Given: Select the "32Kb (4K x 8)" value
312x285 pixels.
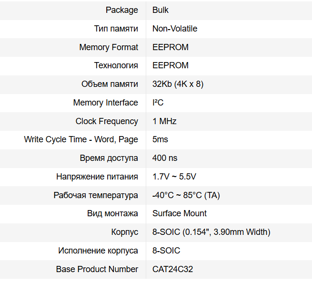Looking at the screenshot, I should 178,84.
